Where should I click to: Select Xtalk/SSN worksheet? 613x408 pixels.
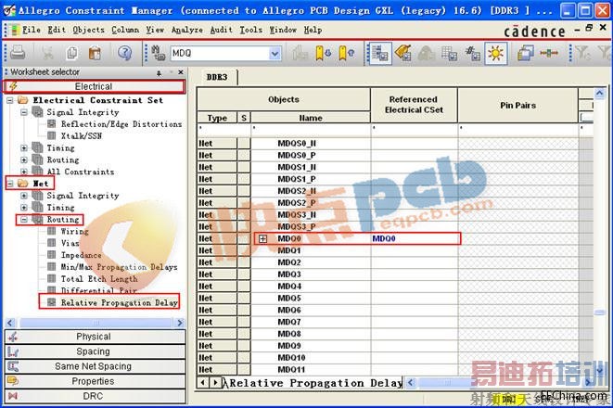tap(82, 136)
